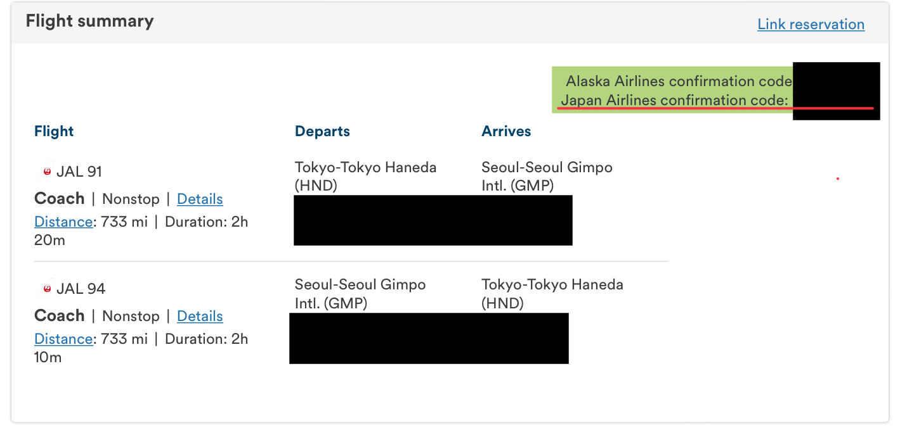Open Details for flight JAL 91

pyautogui.click(x=200, y=199)
